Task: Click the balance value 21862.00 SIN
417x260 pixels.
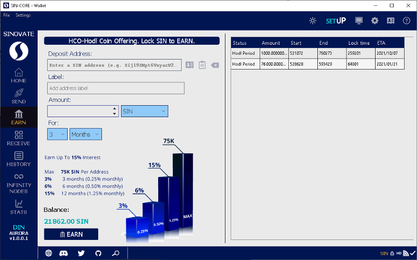Action: pos(66,221)
